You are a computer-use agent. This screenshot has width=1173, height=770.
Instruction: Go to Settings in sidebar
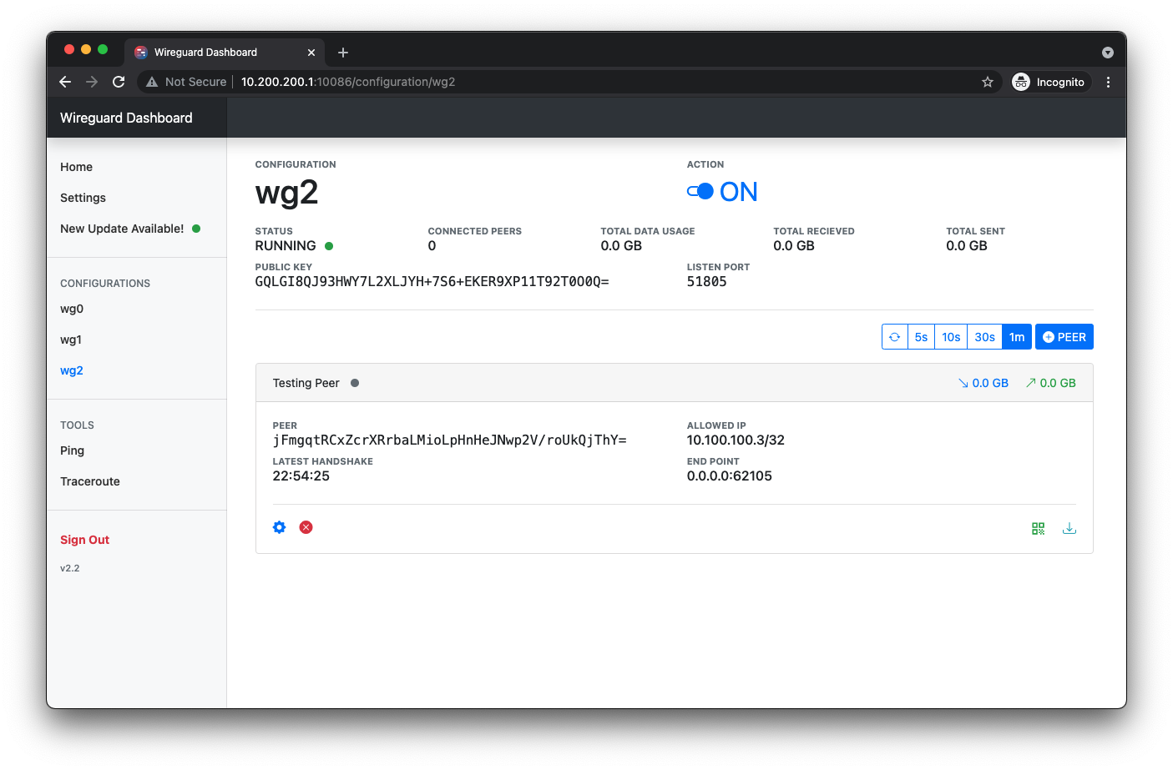pyautogui.click(x=83, y=198)
